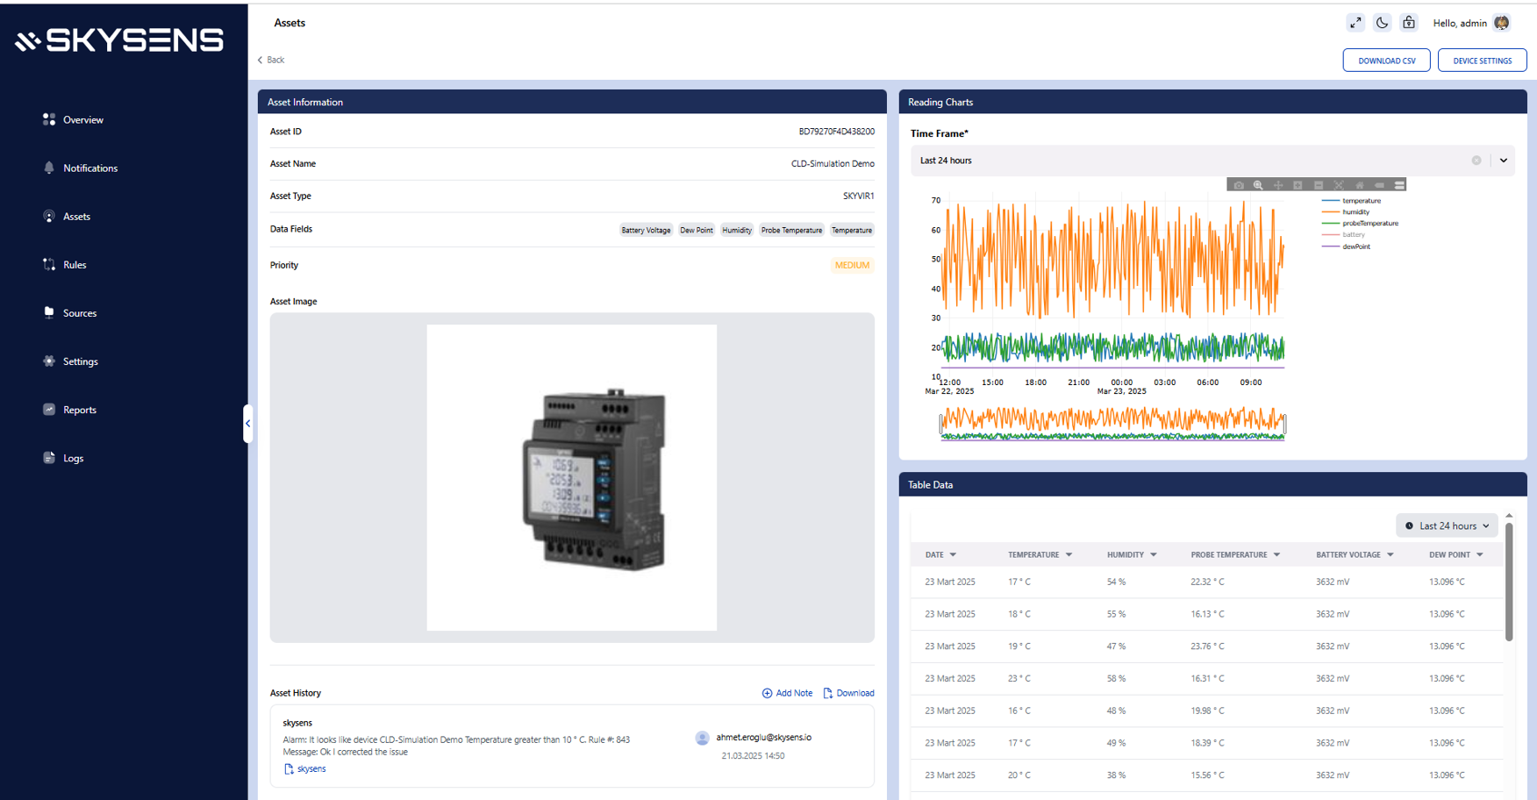
Task: Sort by the Probe Temperature column
Action: (x=1235, y=554)
